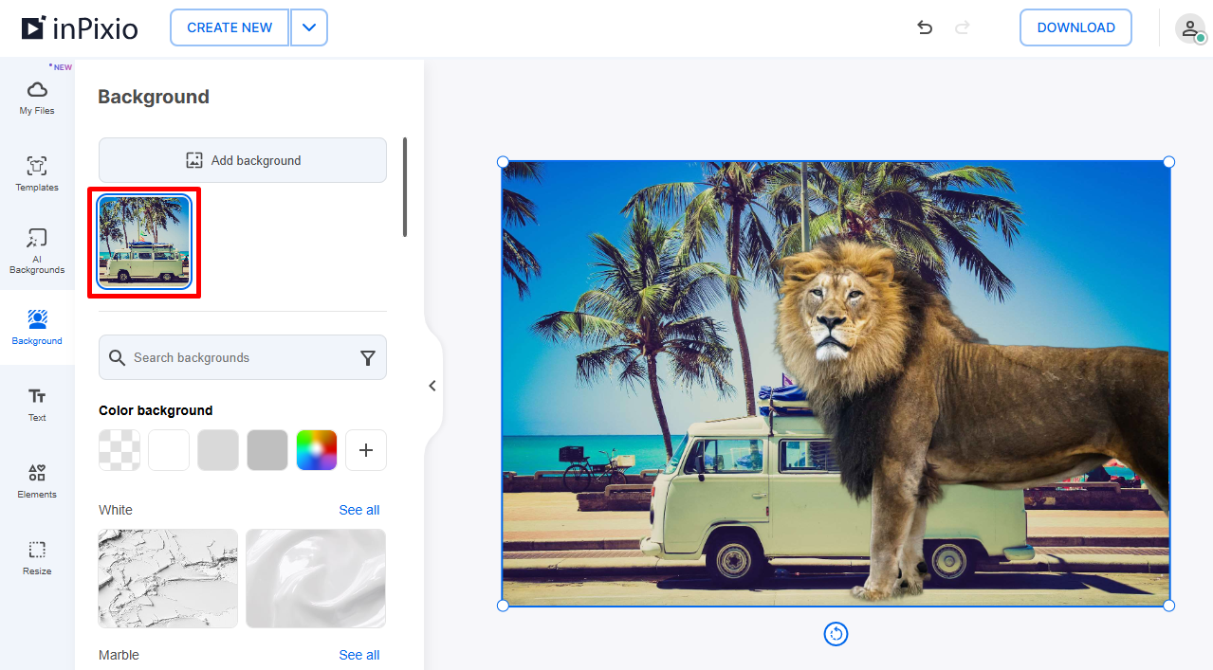The height and width of the screenshot is (670, 1213).
Task: Select the active Background sidebar tab
Action: 36,327
